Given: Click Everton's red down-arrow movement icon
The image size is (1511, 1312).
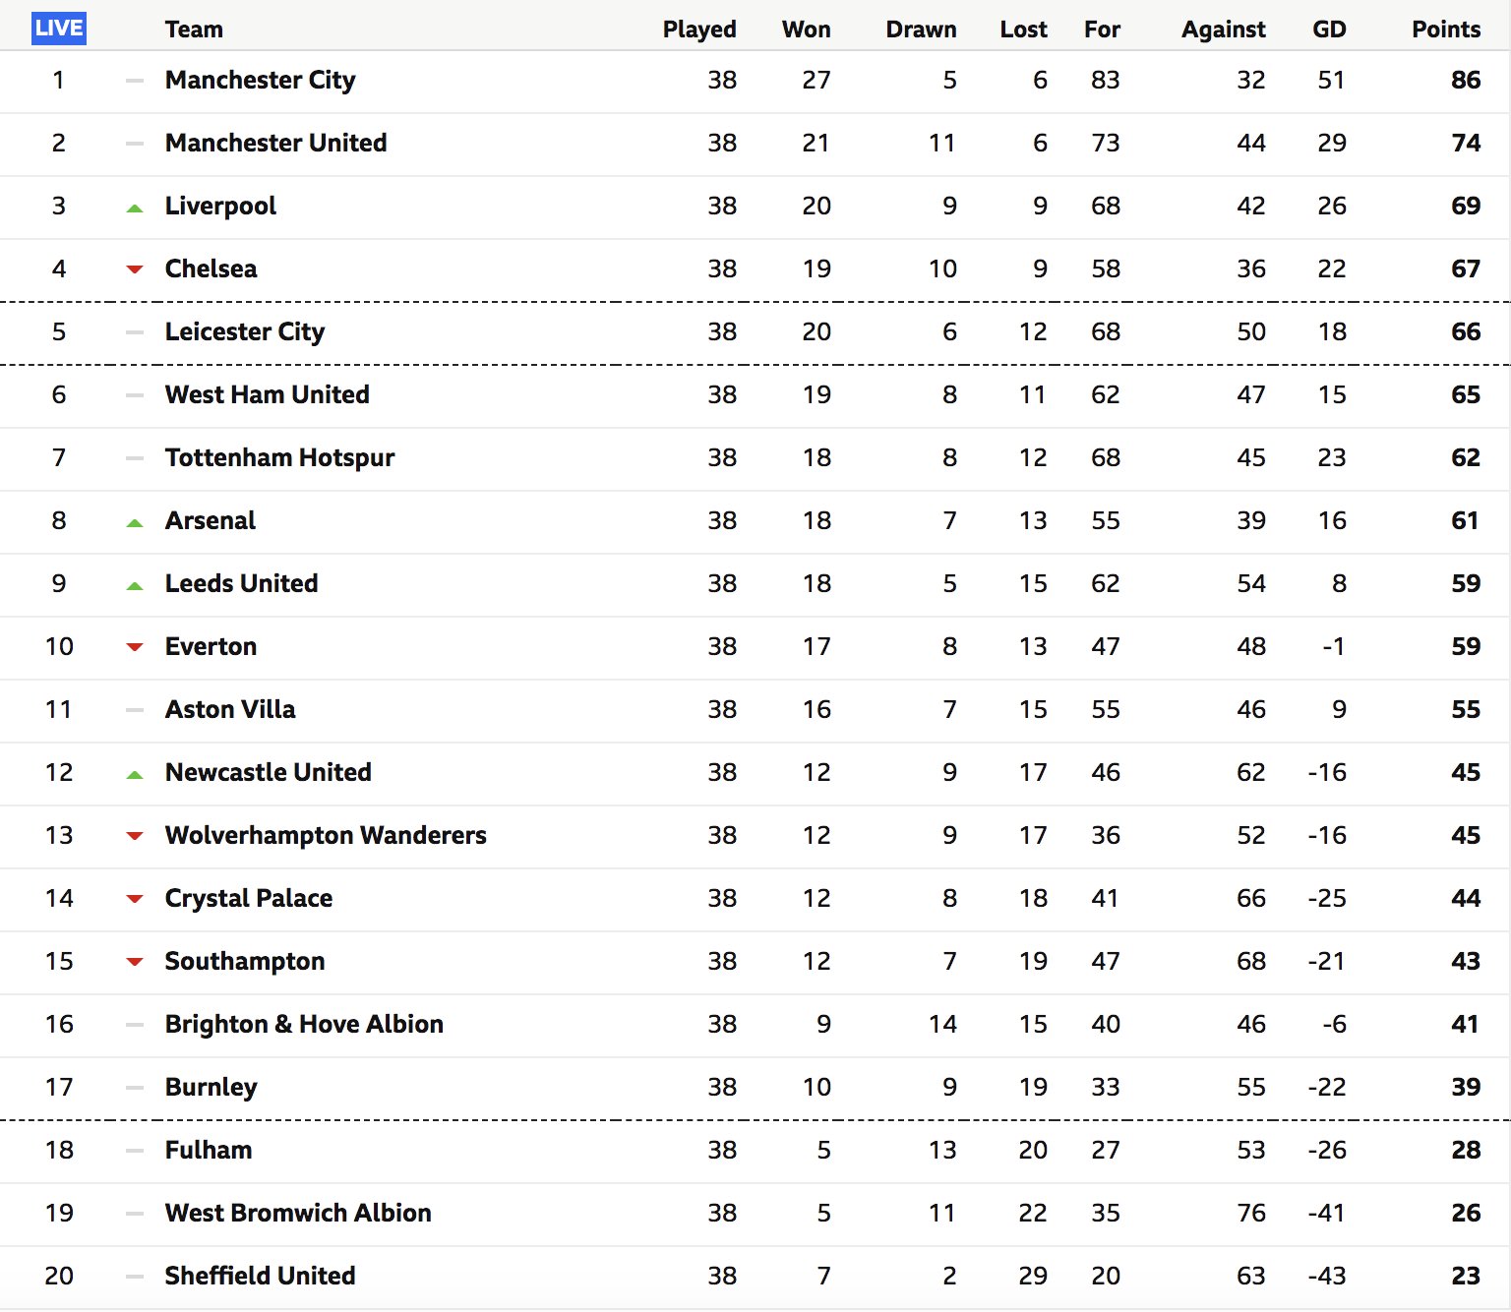Looking at the screenshot, I should point(135,647).
